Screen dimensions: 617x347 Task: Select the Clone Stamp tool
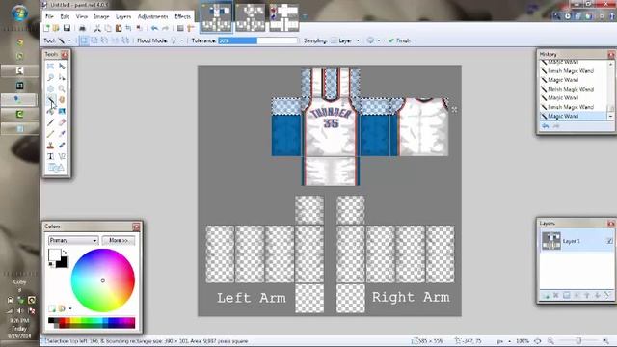51,146
